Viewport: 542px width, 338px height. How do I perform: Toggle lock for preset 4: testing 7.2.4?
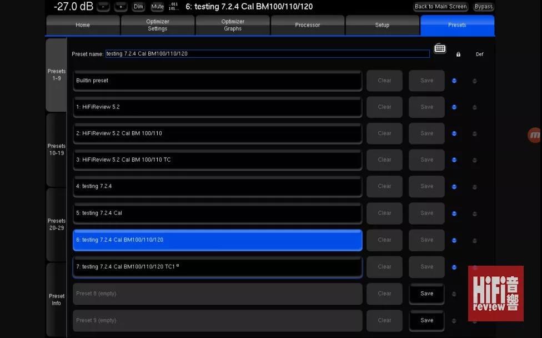(x=454, y=187)
